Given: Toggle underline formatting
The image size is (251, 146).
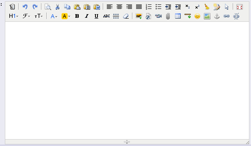Looking at the screenshot, I should click(x=96, y=16).
